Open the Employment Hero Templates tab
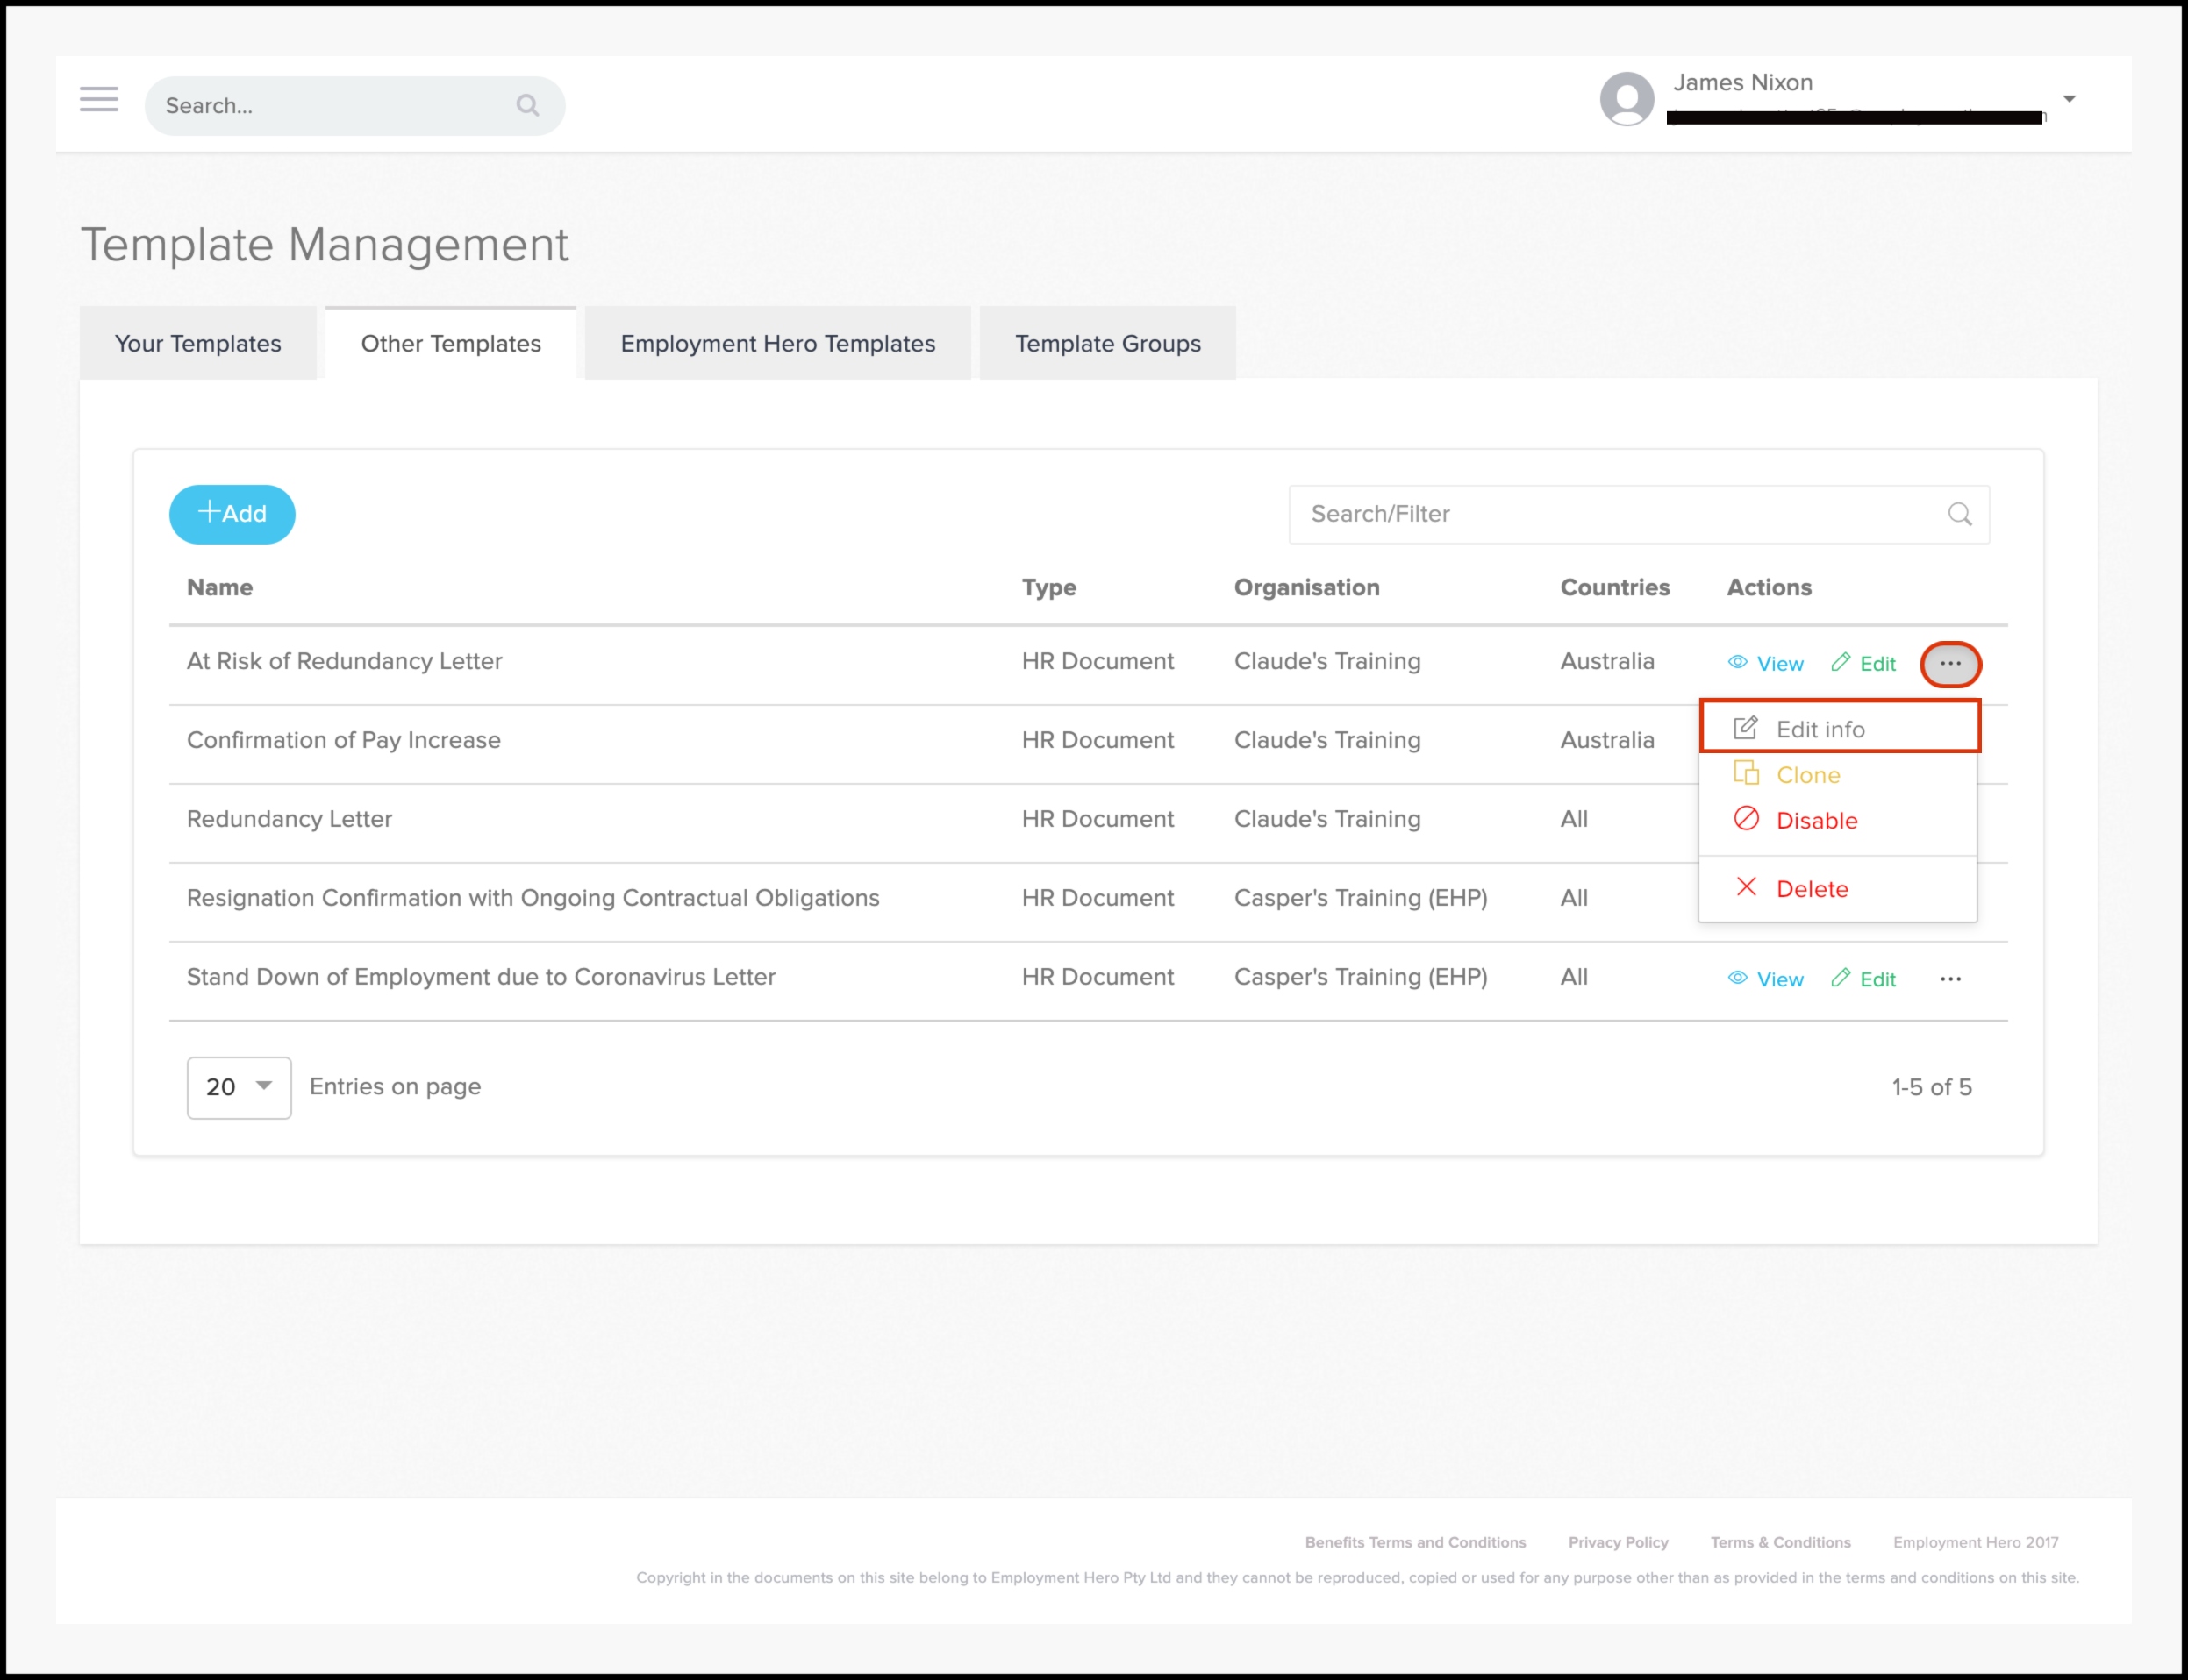2188x1680 pixels. point(777,344)
